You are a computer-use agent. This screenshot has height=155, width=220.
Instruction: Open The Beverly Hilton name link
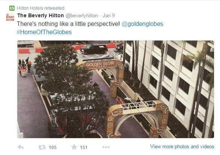pos(40,15)
